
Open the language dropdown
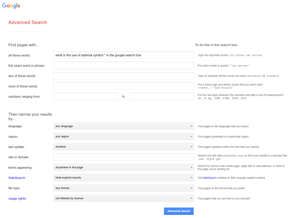tap(124, 126)
